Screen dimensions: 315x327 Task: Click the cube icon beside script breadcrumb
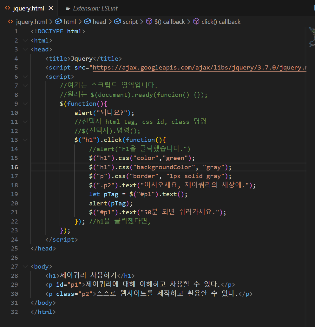tap(117, 22)
